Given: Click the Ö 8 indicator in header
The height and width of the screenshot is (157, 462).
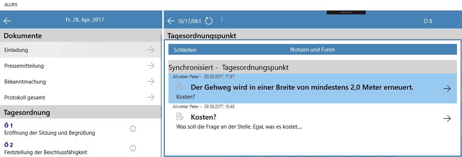Looking at the screenshot, I should tap(428, 21).
